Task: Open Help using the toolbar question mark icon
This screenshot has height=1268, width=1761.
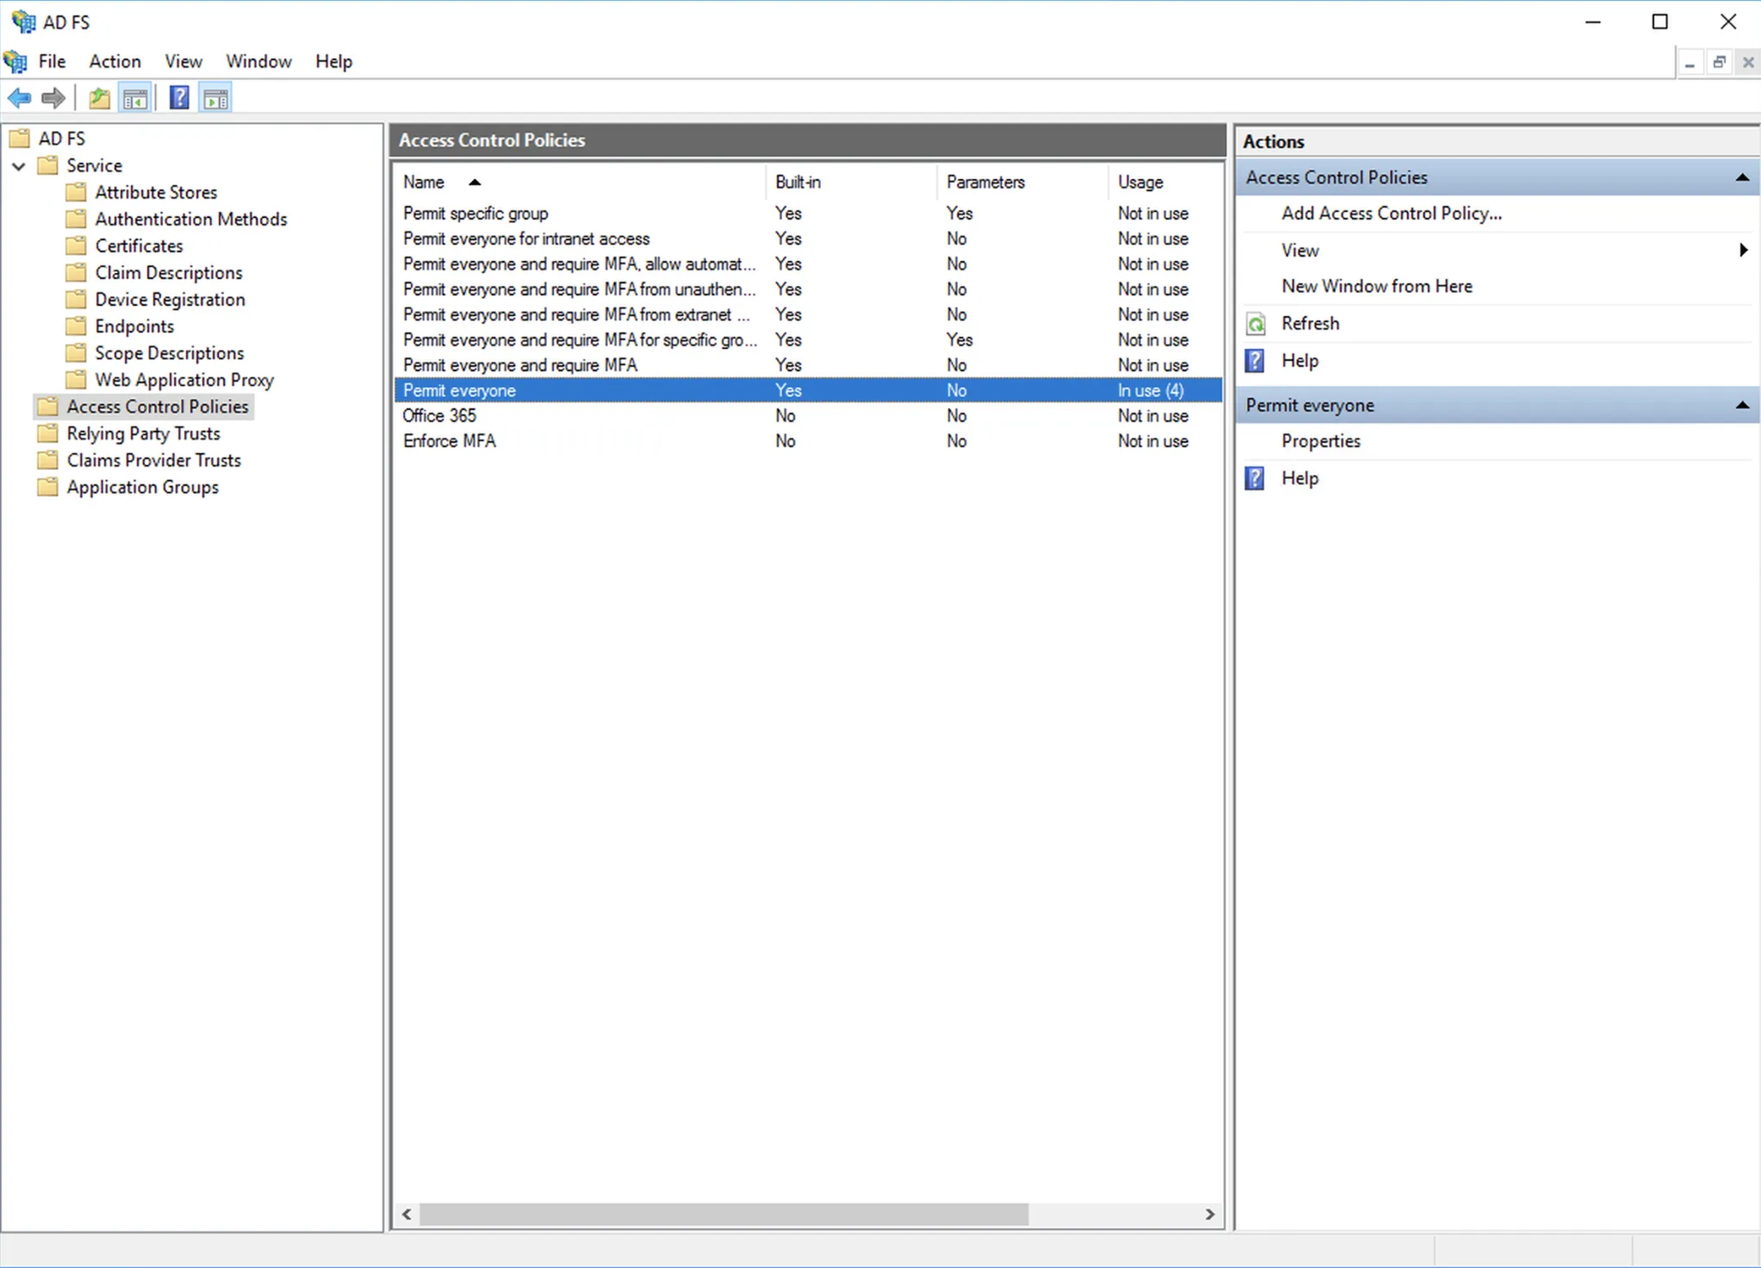Action: 178,97
